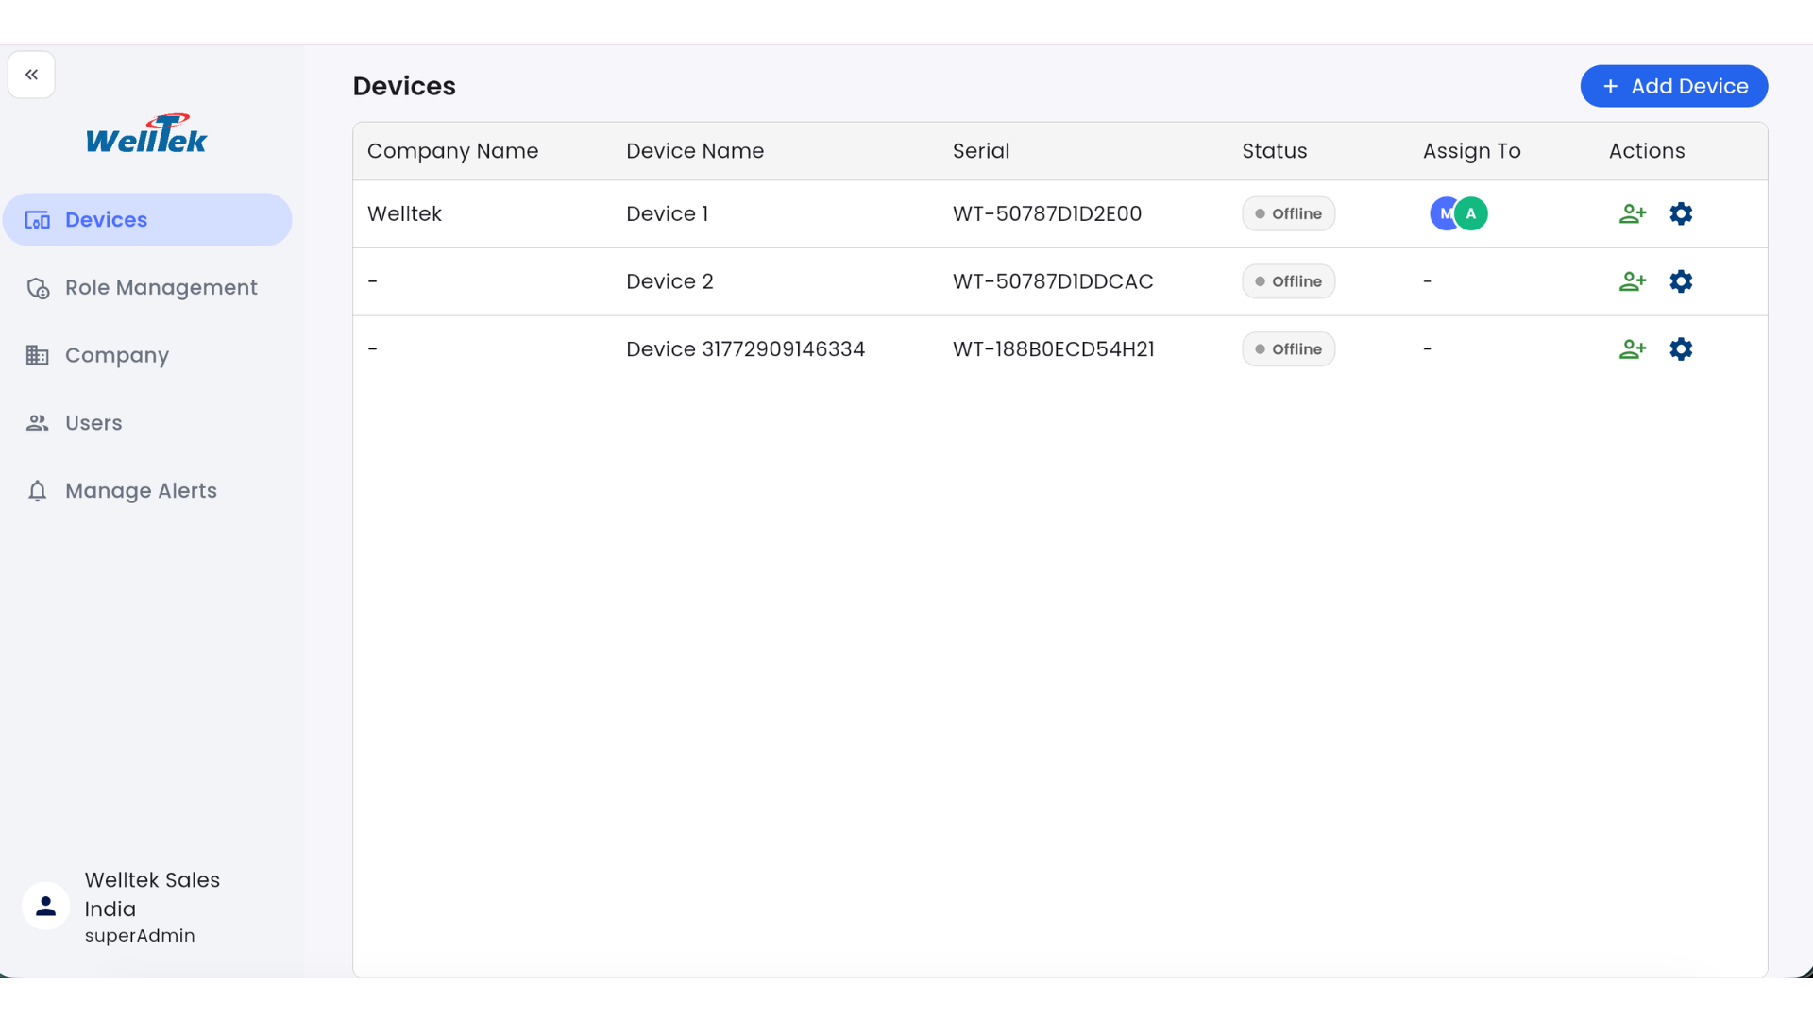The image size is (1813, 1020).
Task: Click the Add Device button
Action: click(x=1673, y=86)
